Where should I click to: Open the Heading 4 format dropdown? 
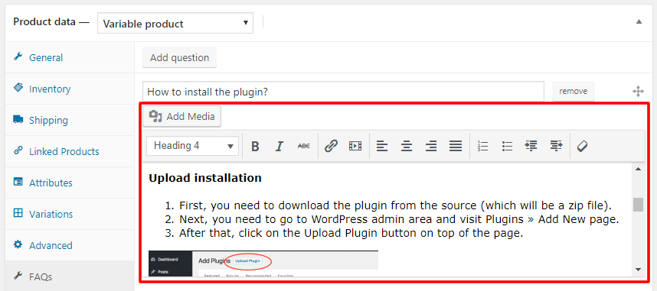tap(193, 146)
